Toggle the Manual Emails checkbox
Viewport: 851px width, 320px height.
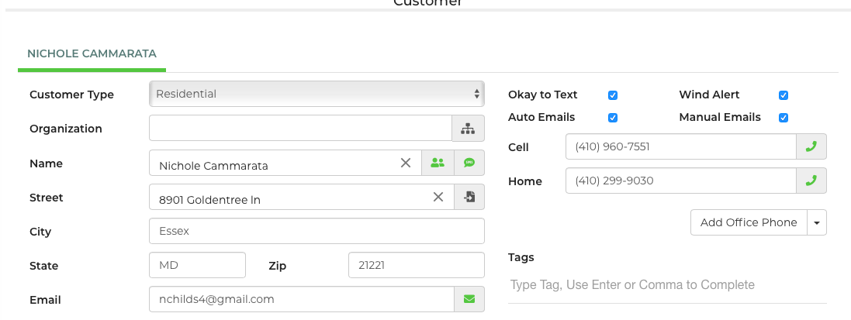[x=784, y=118]
